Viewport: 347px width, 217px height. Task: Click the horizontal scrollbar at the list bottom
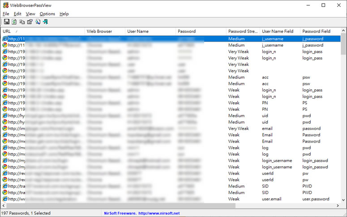tap(134, 205)
